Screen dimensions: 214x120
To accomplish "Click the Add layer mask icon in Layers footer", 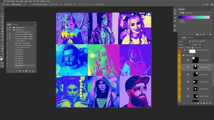I will point(198,103).
